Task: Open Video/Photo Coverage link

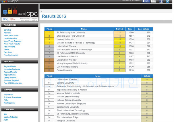Action: click(12, 41)
